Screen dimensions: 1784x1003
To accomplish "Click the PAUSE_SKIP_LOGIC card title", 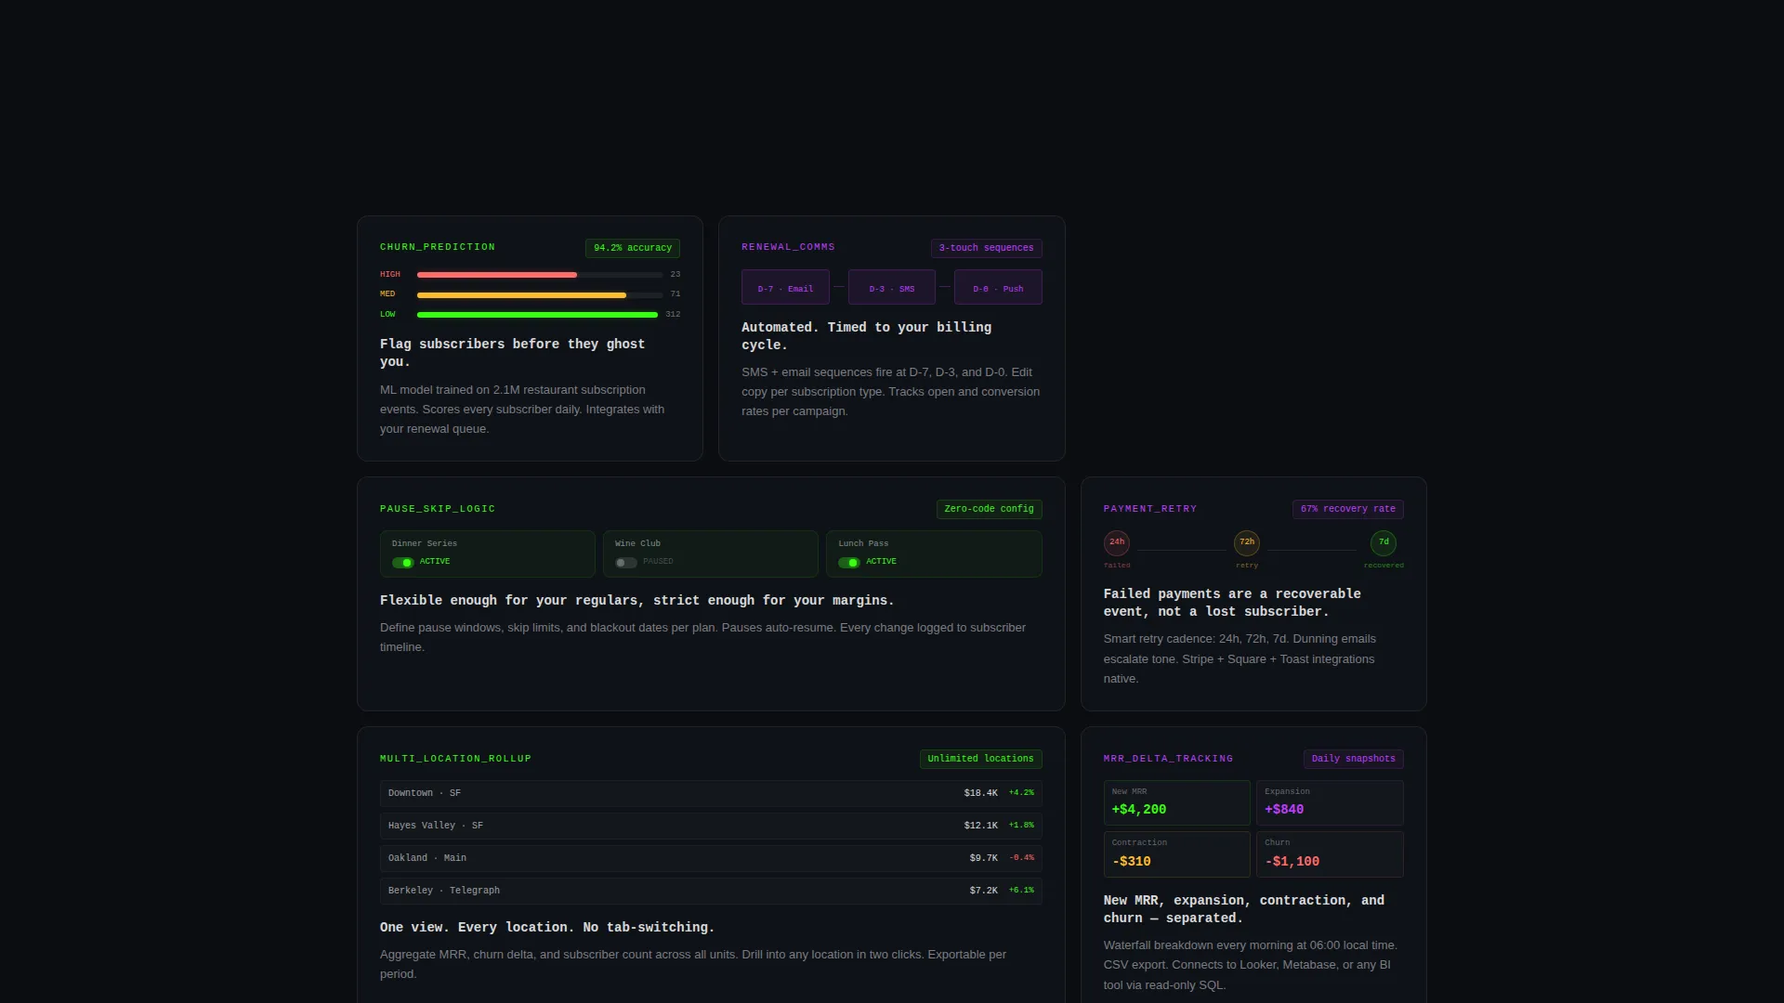I will coord(438,509).
